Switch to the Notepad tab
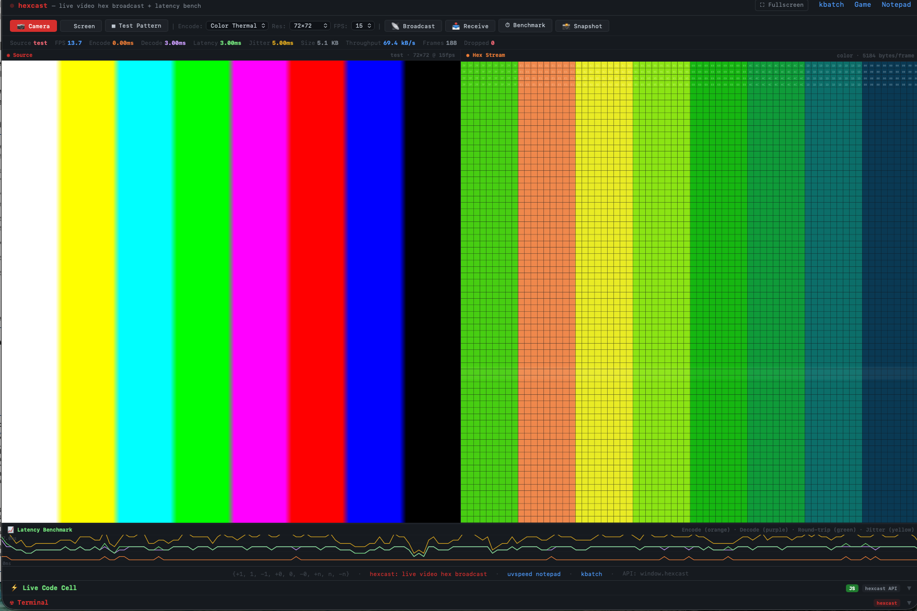Viewport: 917px width, 611px height. point(896,4)
